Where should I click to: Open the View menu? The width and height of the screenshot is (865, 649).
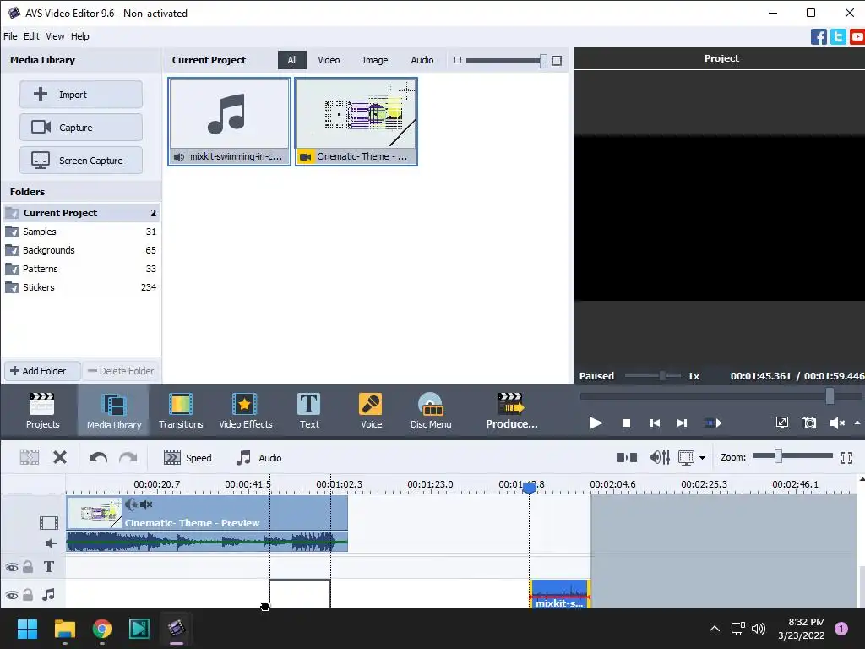pos(55,36)
